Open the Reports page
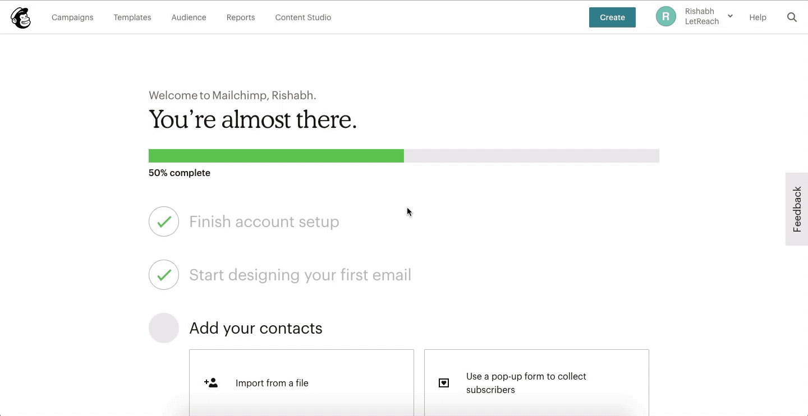 point(241,17)
